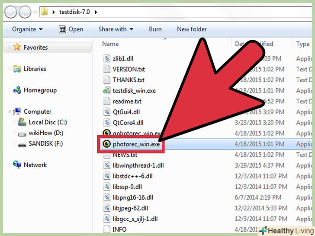Click the libwinpthread-1.dll file icon
315x236 pixels.
pyautogui.click(x=107, y=166)
